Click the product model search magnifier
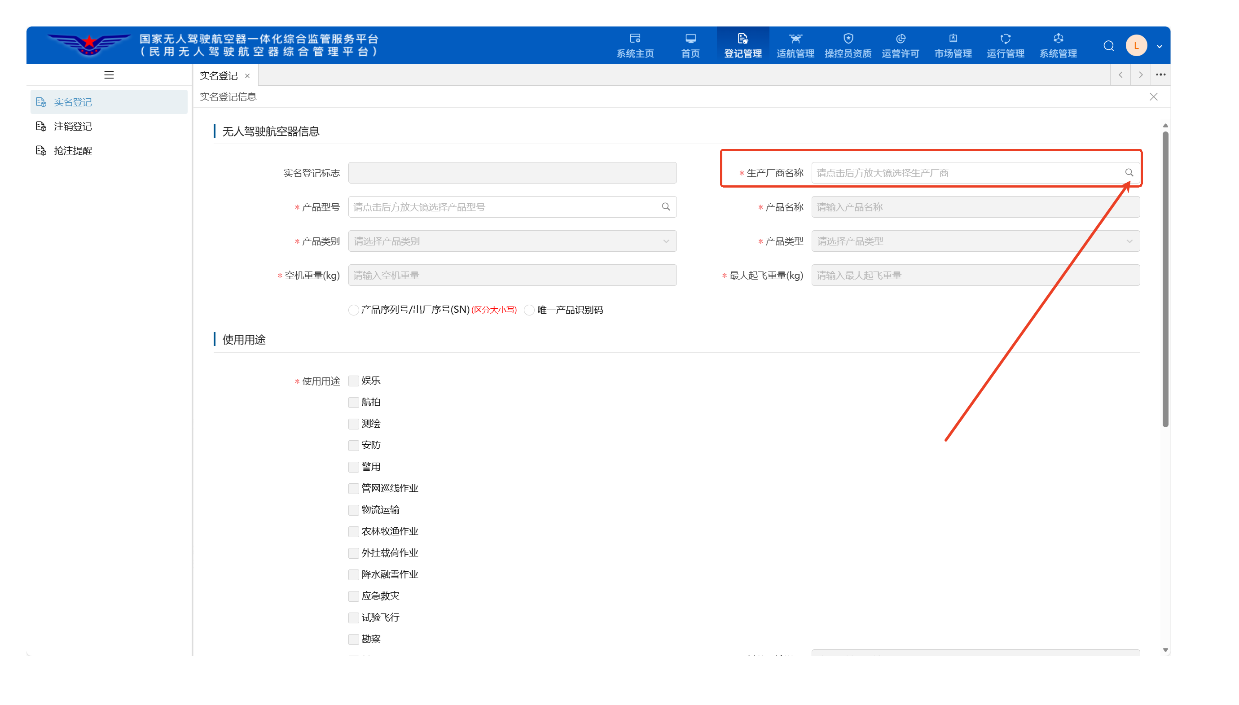This screenshot has width=1239, height=705. pos(666,207)
